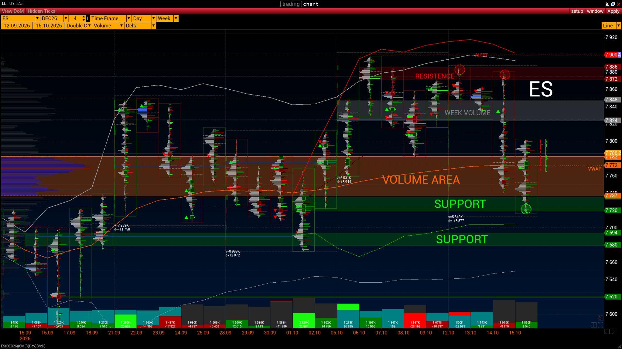Screen dimensions: 622x349
Task: Expand the Double C chart type dropdown
Action: (89, 26)
